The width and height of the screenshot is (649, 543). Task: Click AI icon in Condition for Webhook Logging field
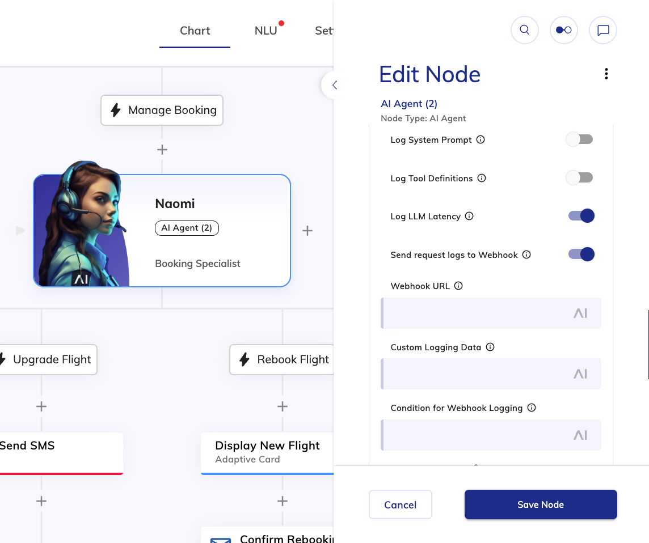(x=580, y=435)
